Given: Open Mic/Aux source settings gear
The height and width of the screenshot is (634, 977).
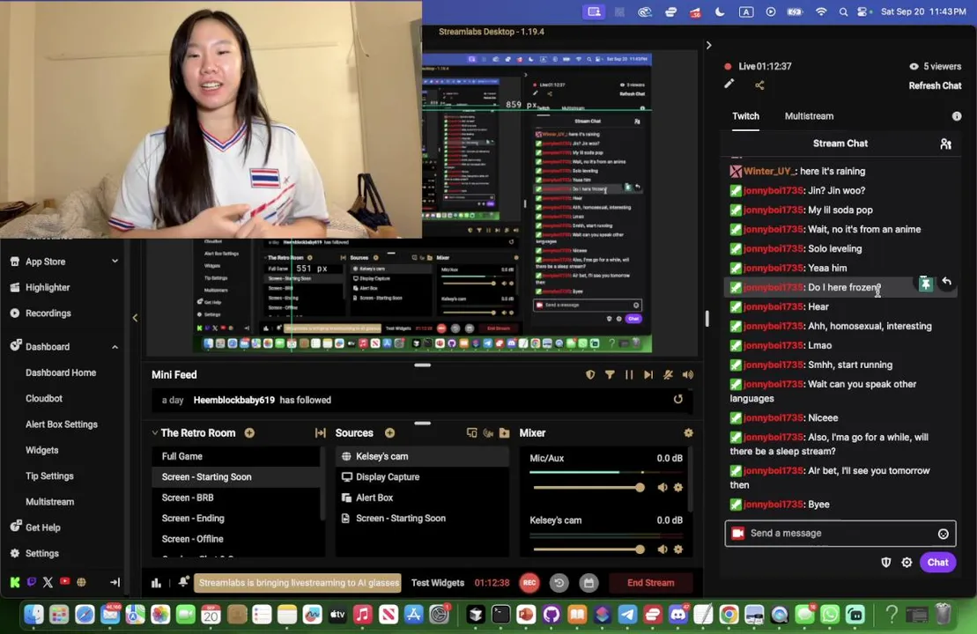Looking at the screenshot, I should pos(678,488).
